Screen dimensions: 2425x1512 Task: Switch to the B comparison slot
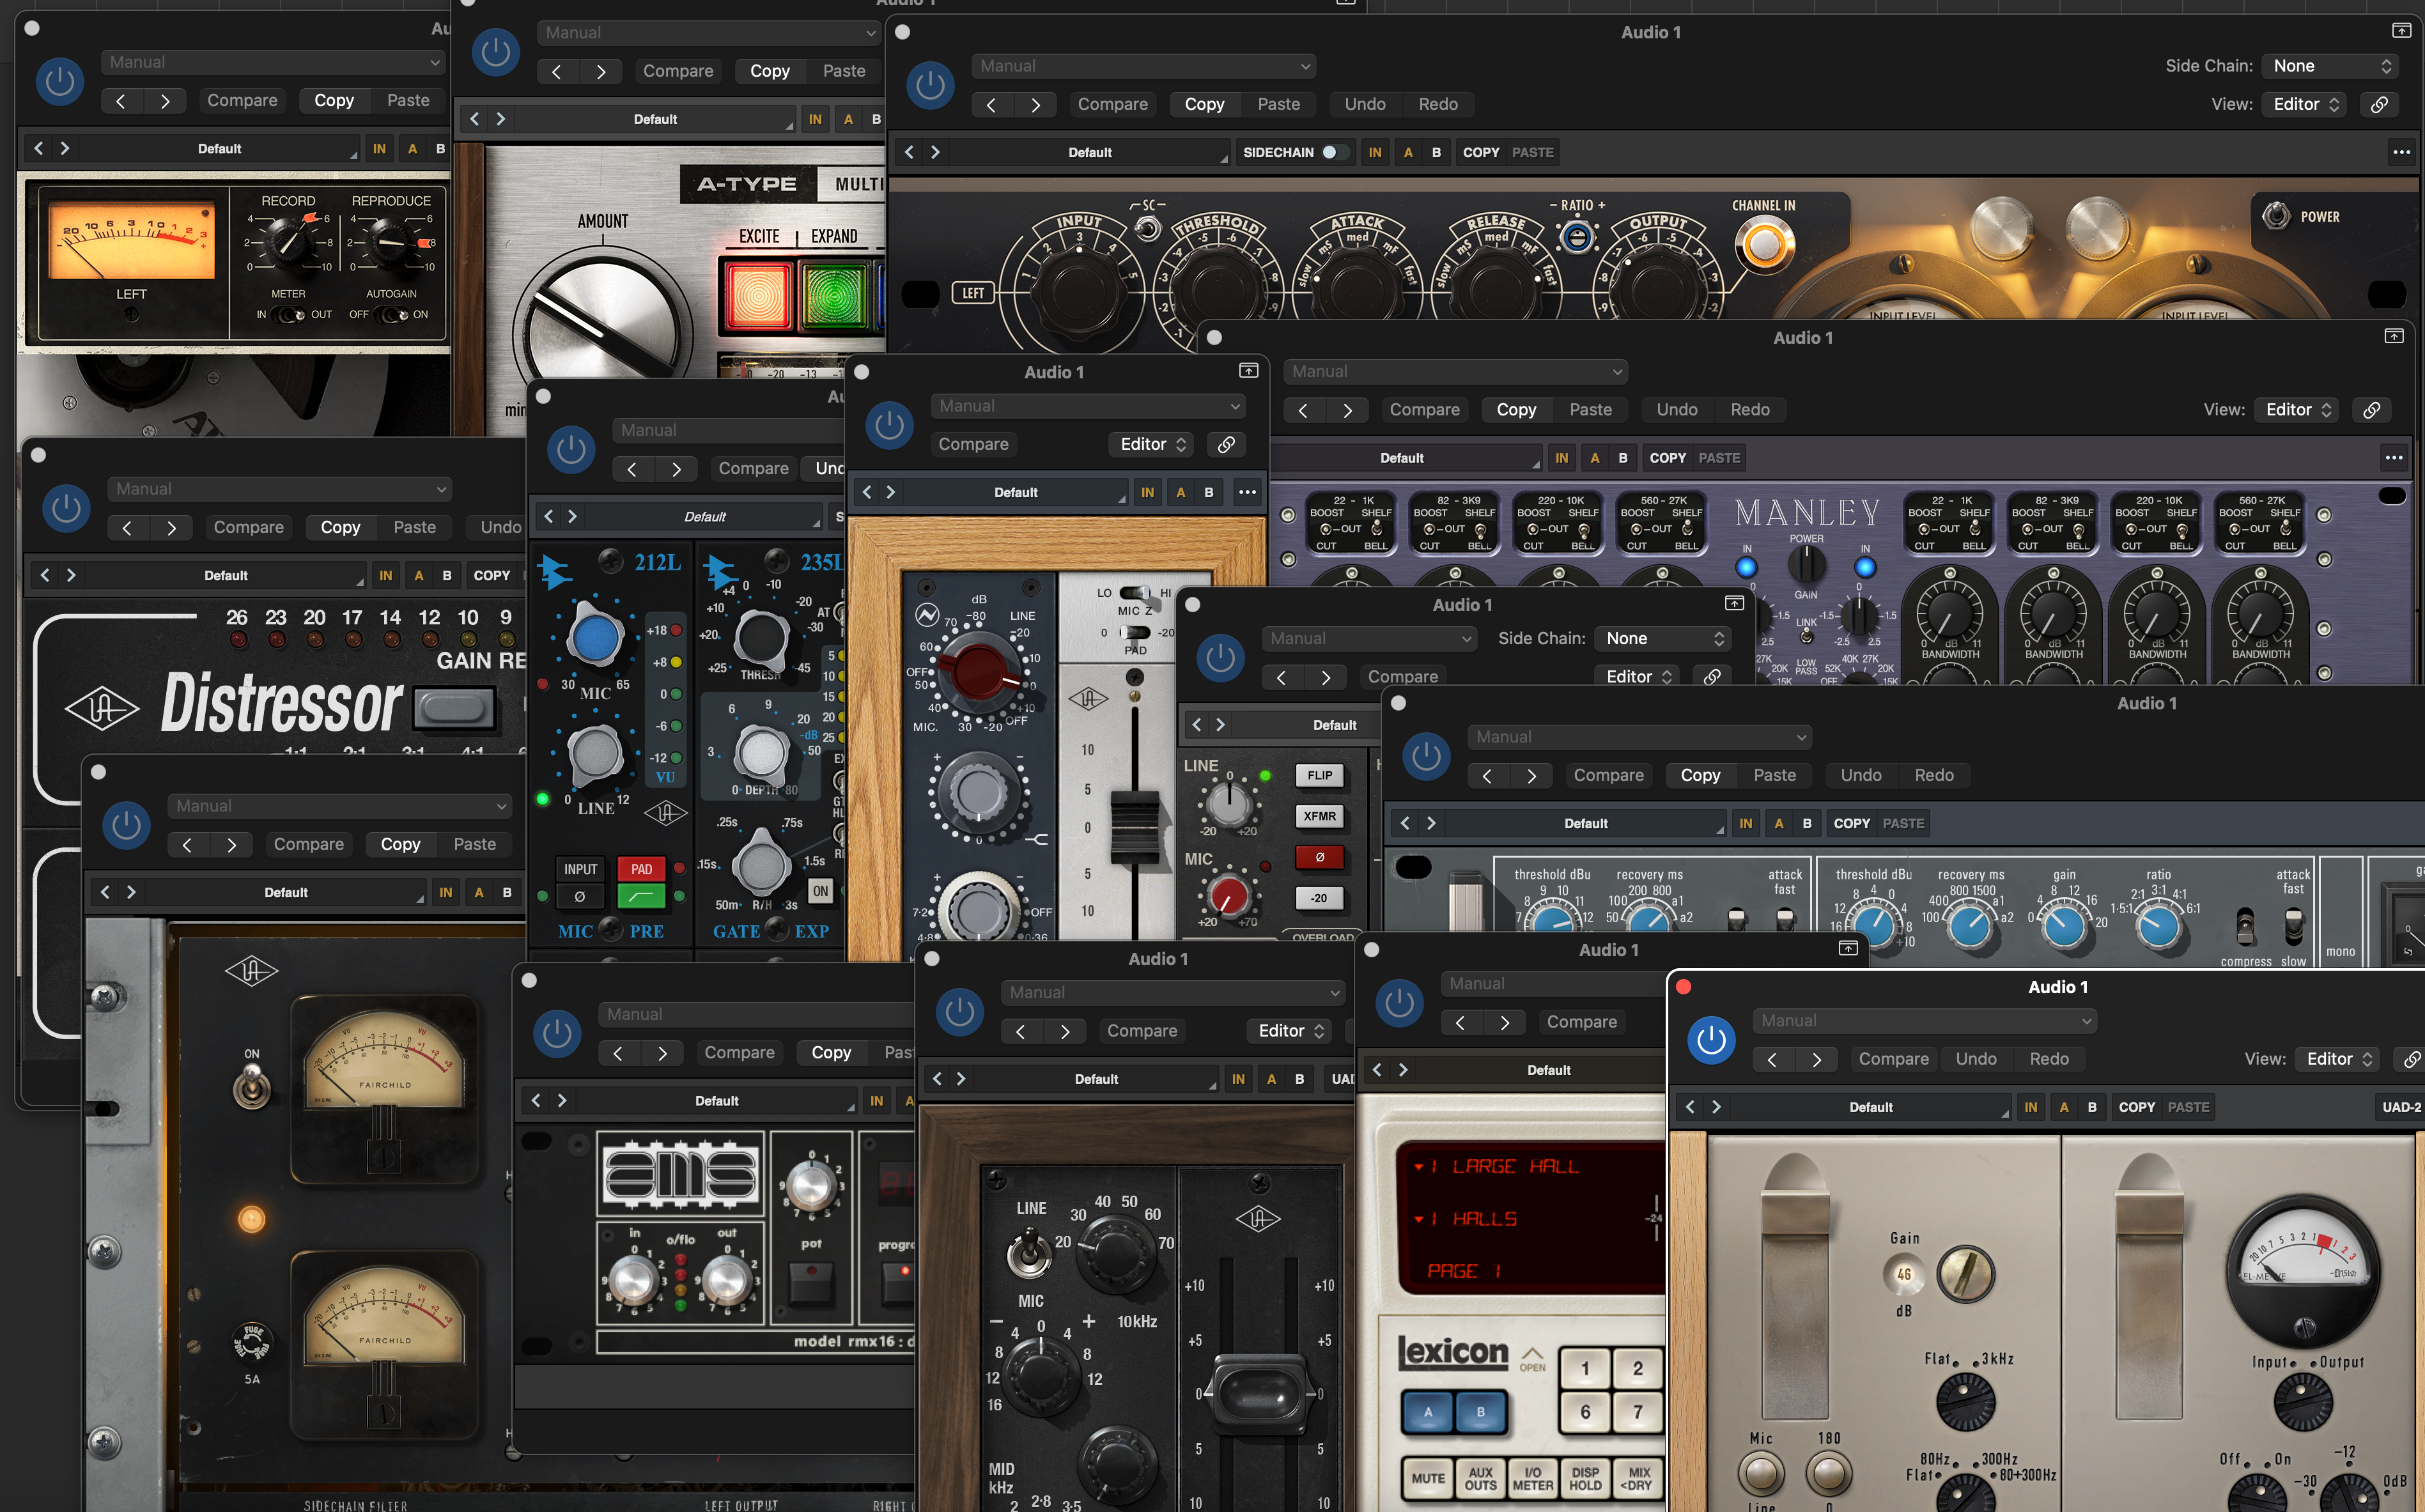click(1437, 152)
